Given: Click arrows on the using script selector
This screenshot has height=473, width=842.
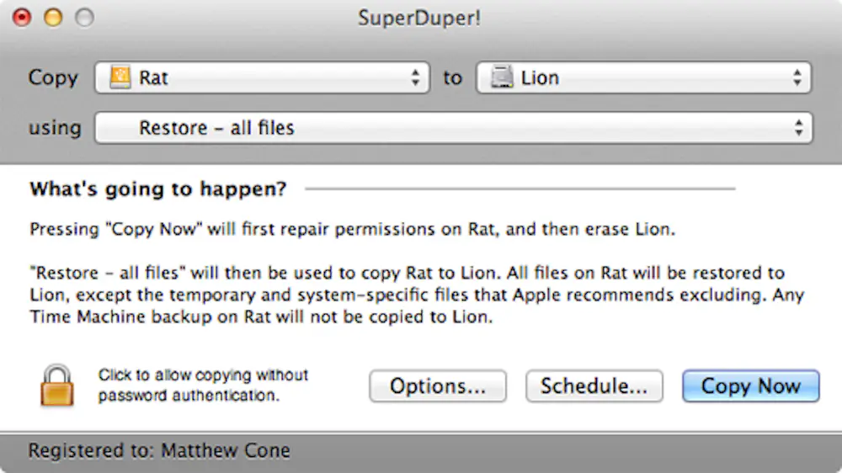Looking at the screenshot, I should 798,128.
